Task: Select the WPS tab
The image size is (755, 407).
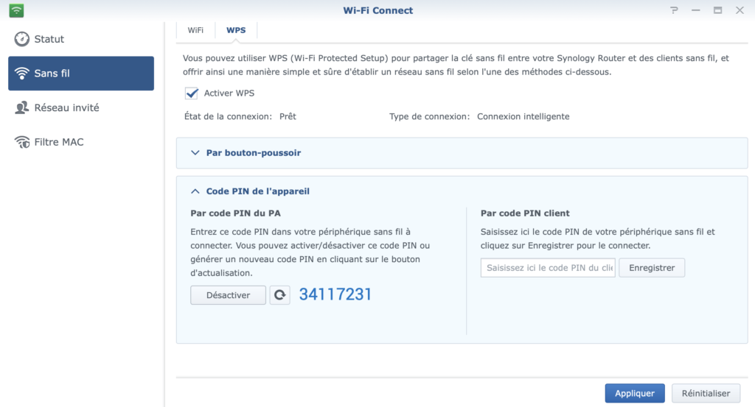Action: (236, 29)
